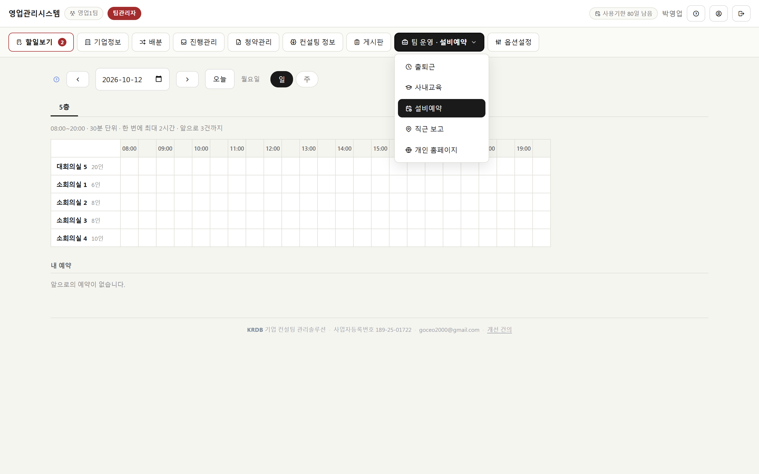Click the 개선 건의 link in footer

click(x=499, y=329)
